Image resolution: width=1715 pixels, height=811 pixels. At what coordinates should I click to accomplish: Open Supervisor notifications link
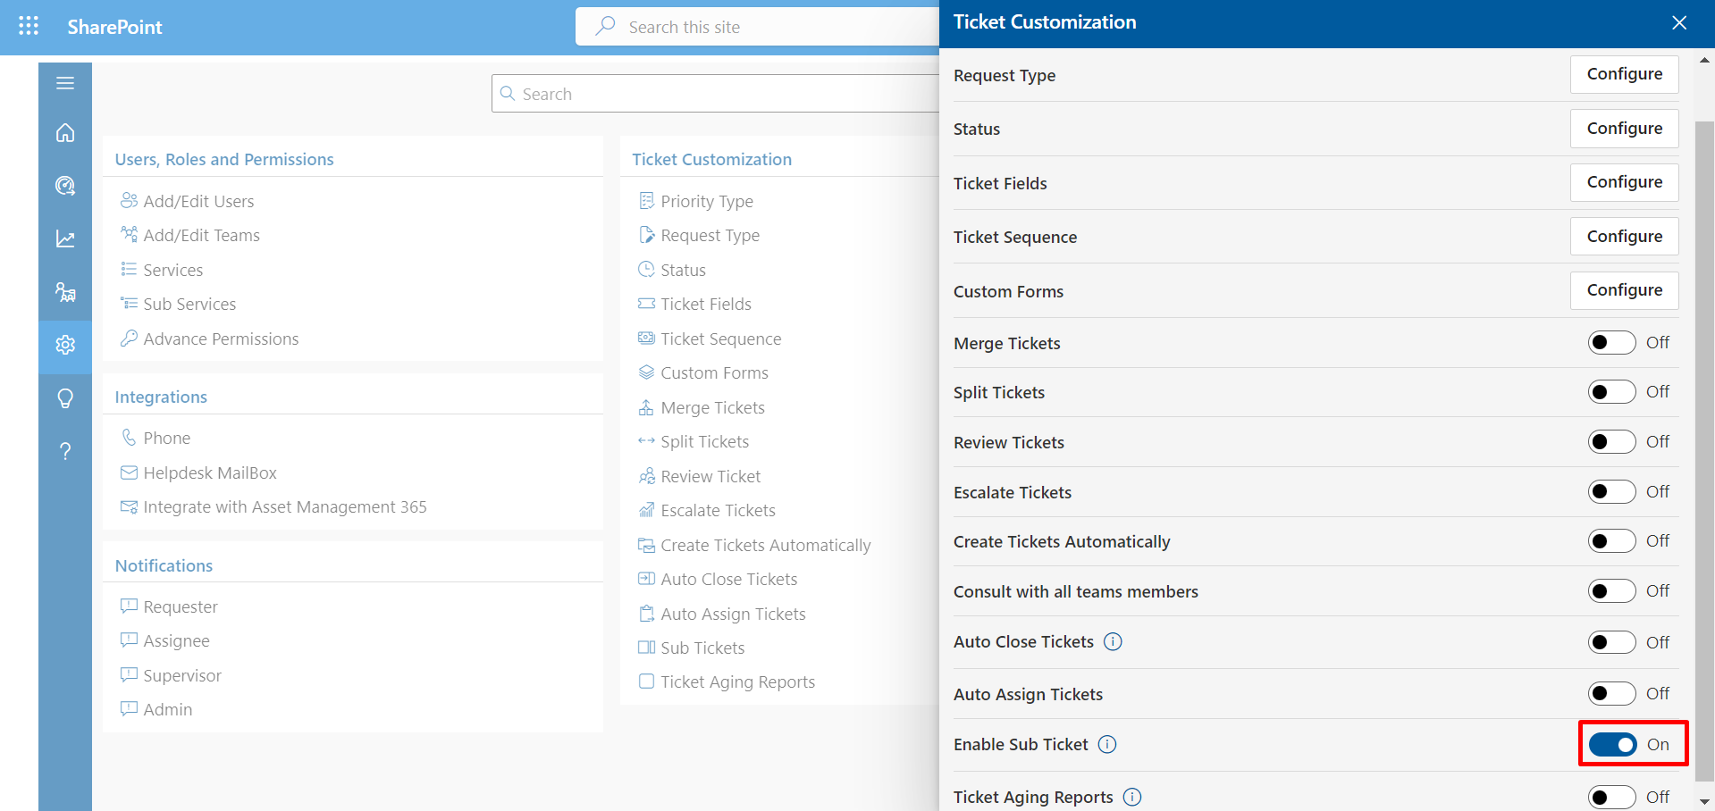click(x=182, y=676)
